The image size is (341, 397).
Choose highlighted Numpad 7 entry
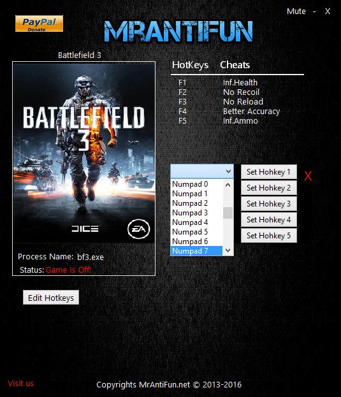click(x=196, y=251)
